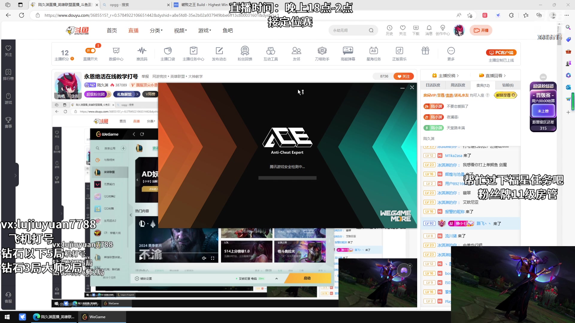This screenshot has width=575, height=323.
Task: Open 关注 heart icon in header
Action: (x=402, y=30)
